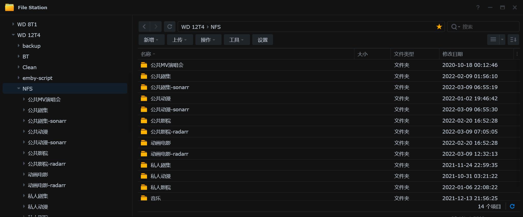Refresh the folder with the toolbar reload icon
The image size is (523, 217).
170,27
